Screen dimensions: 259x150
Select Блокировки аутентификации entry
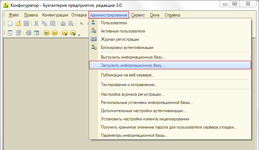[170, 47]
